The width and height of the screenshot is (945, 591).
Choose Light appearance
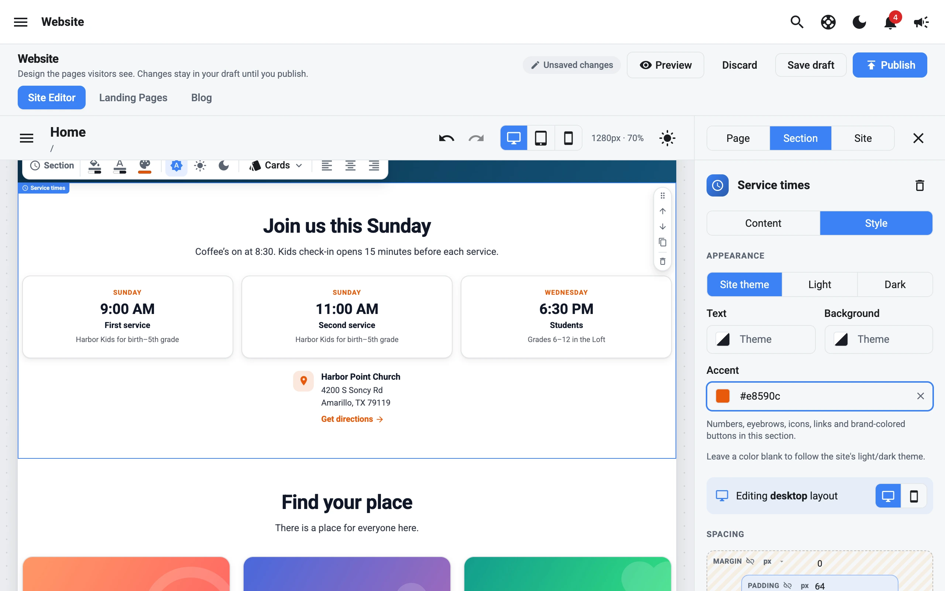tap(819, 284)
